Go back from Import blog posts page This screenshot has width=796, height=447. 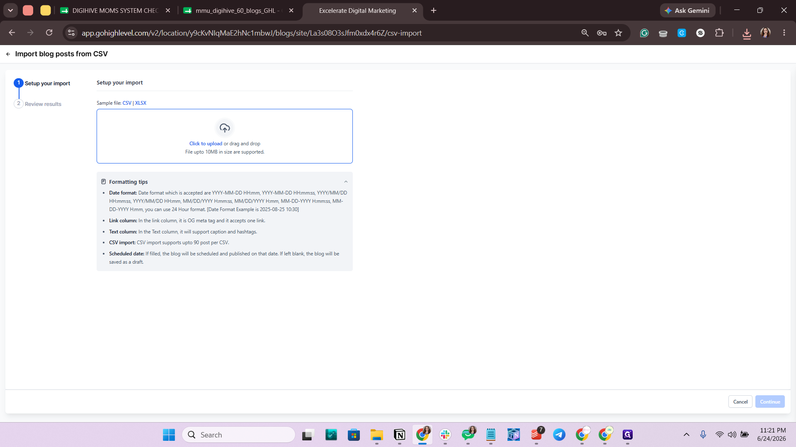(x=8, y=54)
